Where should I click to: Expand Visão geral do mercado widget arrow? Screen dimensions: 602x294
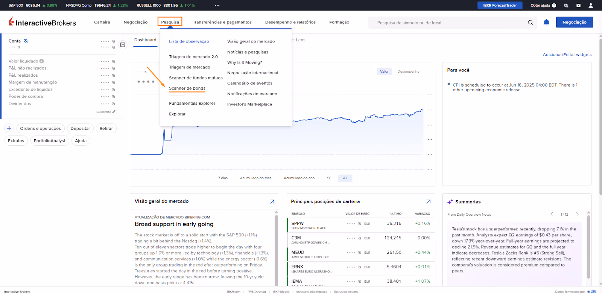[272, 202]
